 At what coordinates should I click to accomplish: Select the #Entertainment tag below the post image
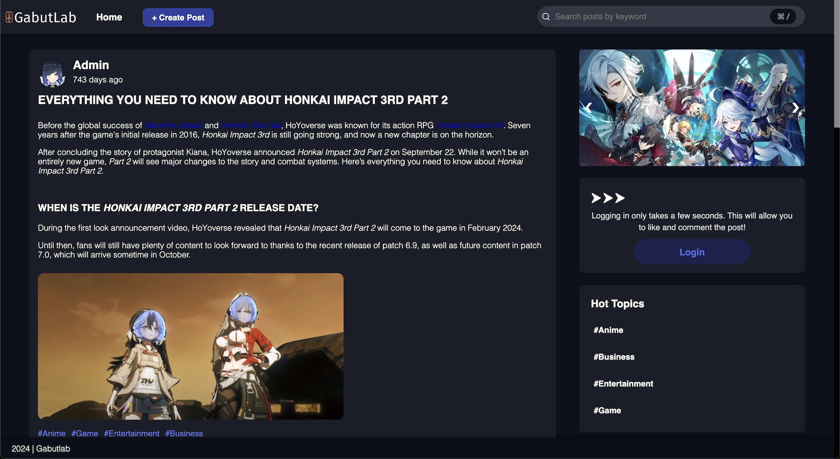[132, 433]
